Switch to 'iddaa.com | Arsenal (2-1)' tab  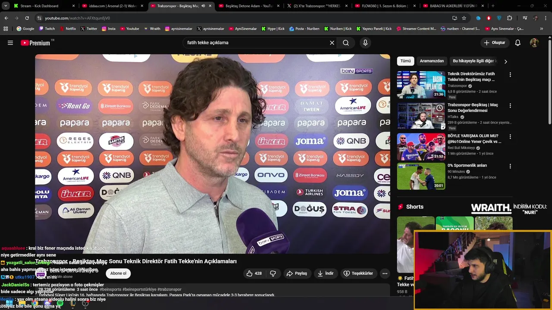point(113,6)
